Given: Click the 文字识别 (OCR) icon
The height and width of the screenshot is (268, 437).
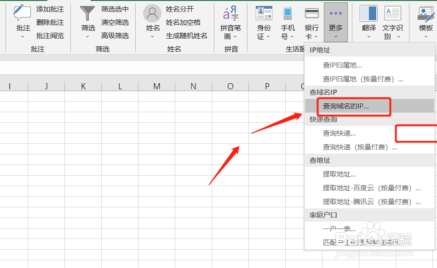Looking at the screenshot, I should click(x=392, y=14).
